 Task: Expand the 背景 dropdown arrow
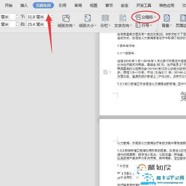(171, 25)
